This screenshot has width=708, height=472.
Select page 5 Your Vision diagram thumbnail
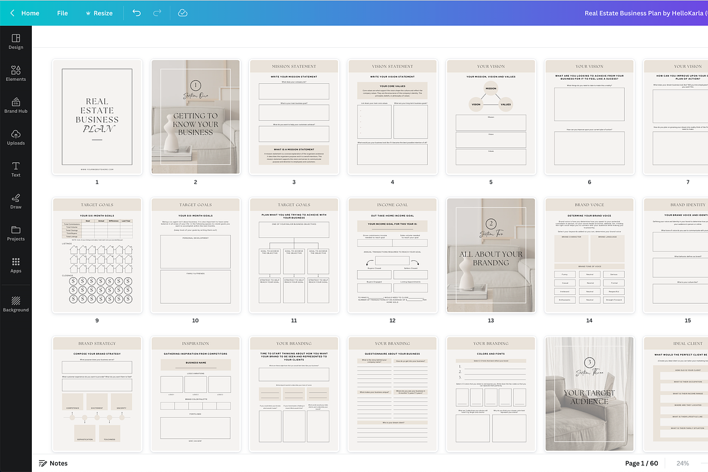click(491, 117)
